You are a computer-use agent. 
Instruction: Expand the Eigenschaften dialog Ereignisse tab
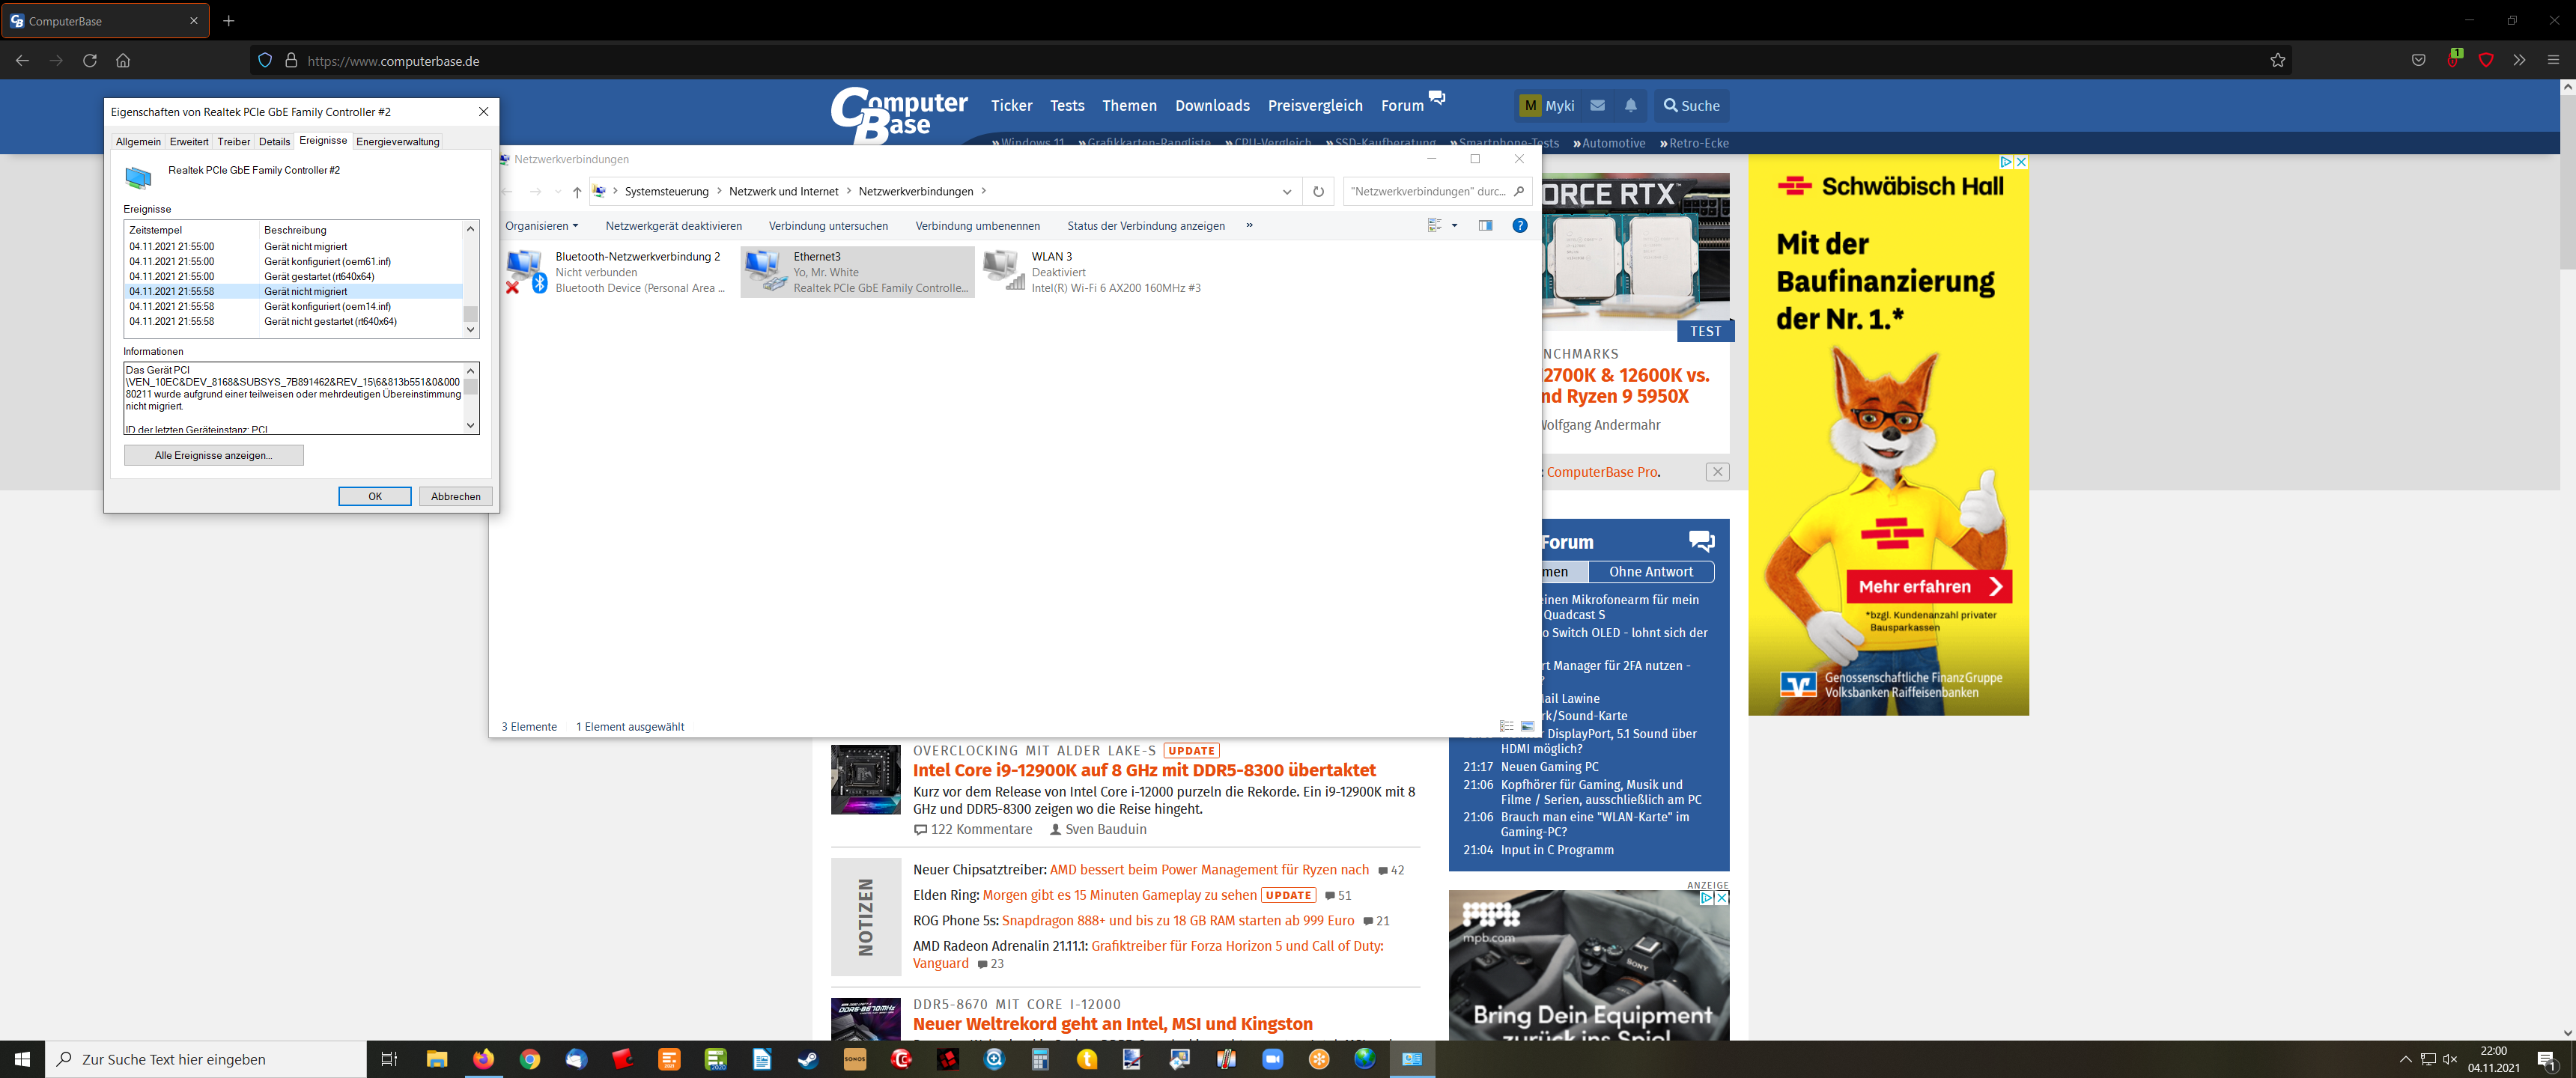pos(322,140)
